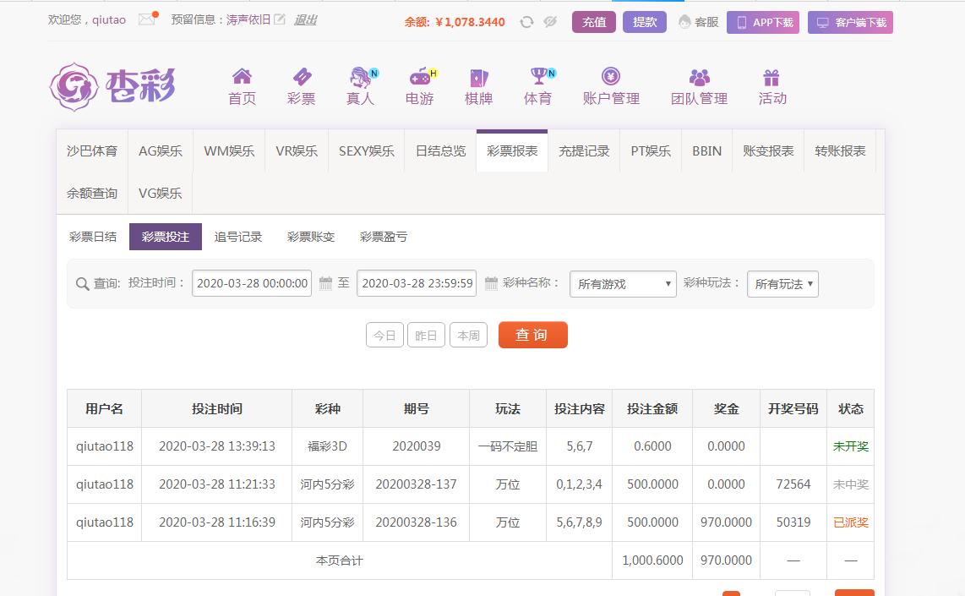Image resolution: width=965 pixels, height=596 pixels.
Task: Select the 今日 quick date filter
Action: coord(384,336)
